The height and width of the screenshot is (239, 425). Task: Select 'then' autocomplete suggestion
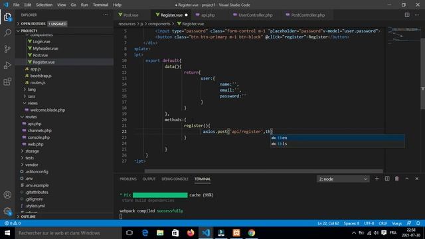337,137
